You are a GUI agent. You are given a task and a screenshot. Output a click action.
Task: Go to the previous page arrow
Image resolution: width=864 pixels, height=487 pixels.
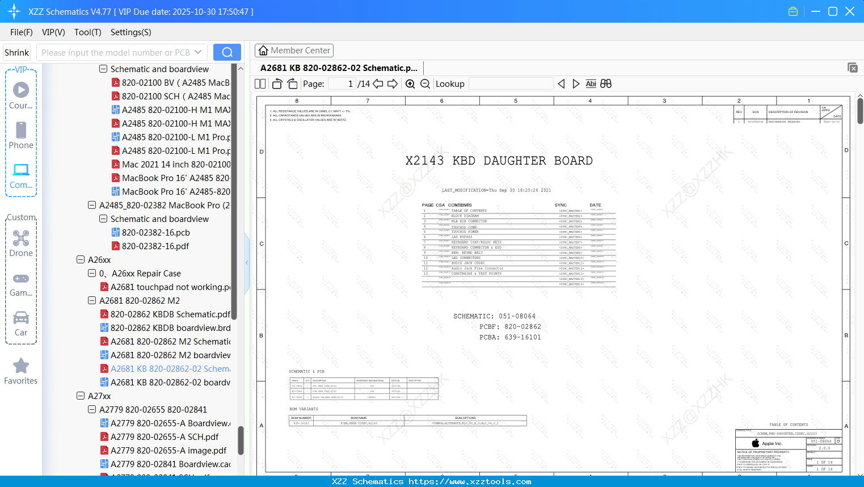pos(378,84)
